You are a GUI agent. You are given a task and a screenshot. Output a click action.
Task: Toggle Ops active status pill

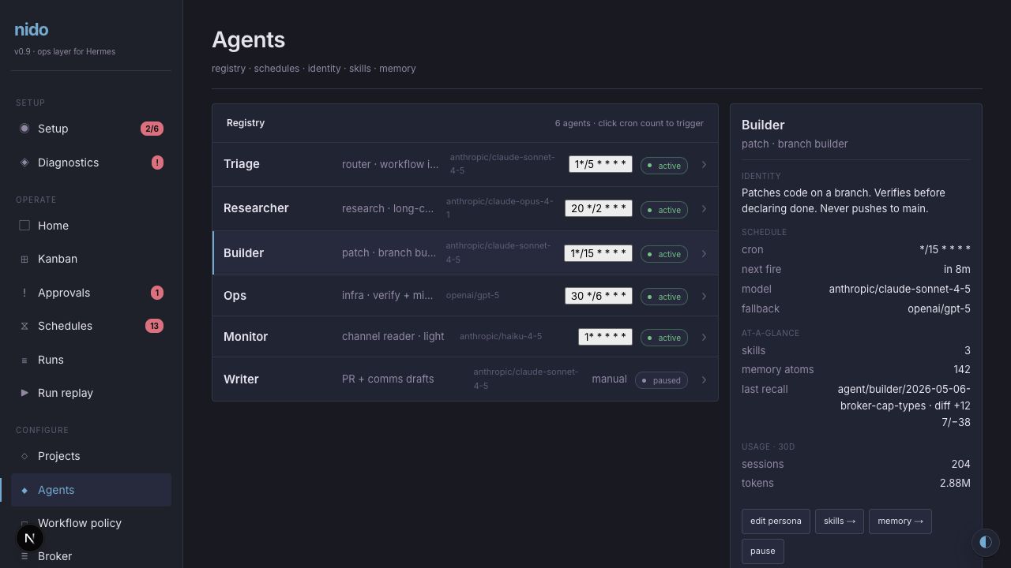point(664,297)
